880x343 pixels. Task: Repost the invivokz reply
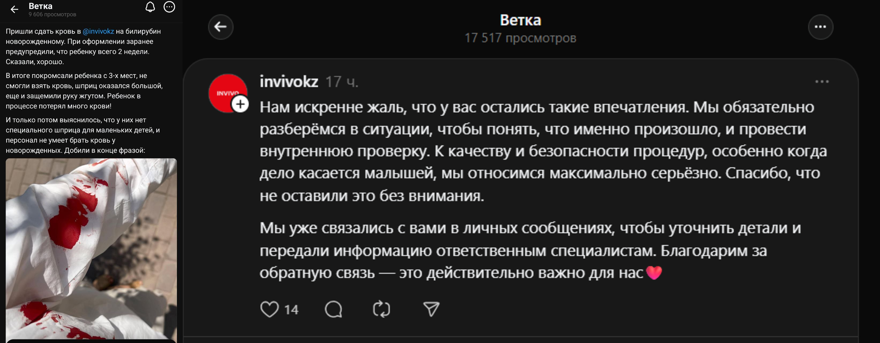(381, 309)
